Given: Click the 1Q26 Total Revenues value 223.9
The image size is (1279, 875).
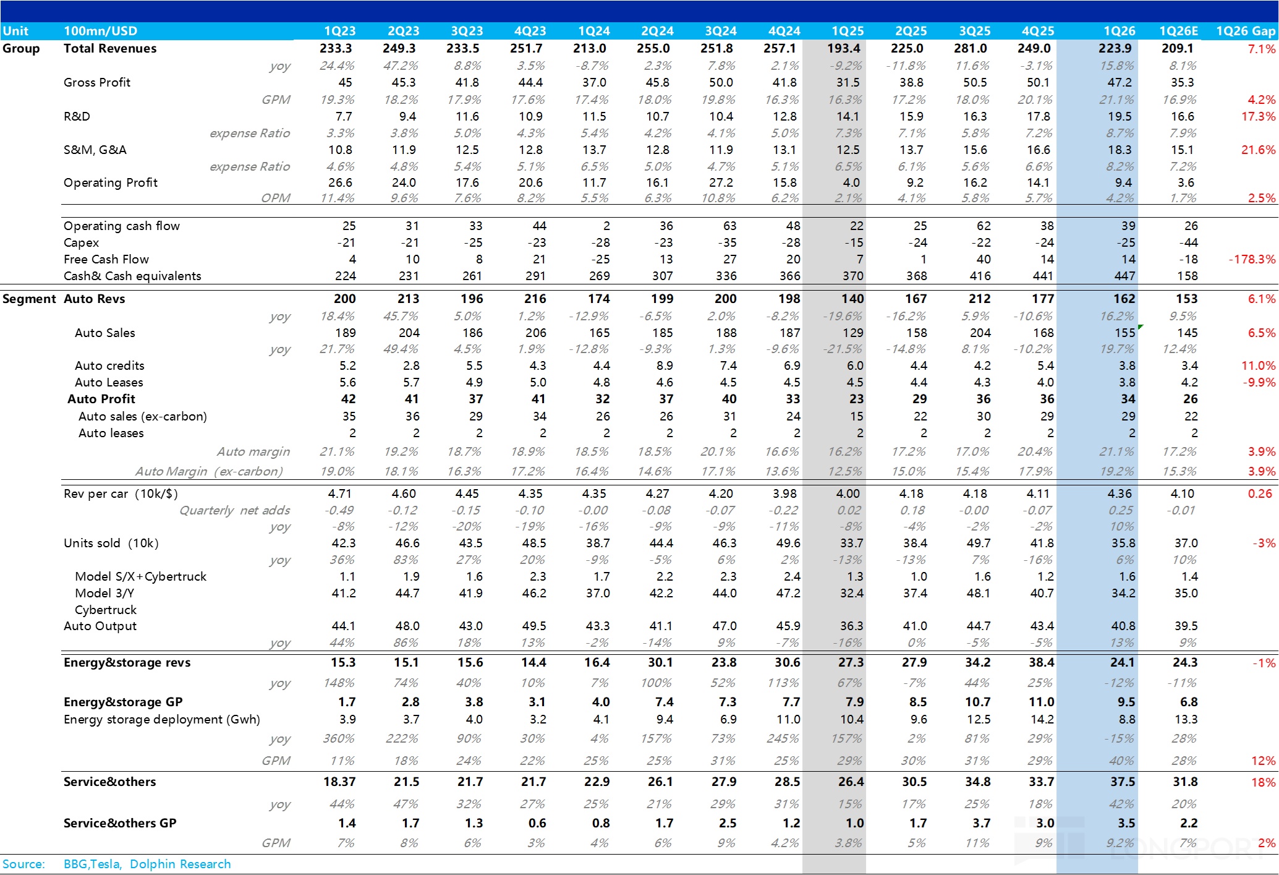Looking at the screenshot, I should click(1115, 48).
